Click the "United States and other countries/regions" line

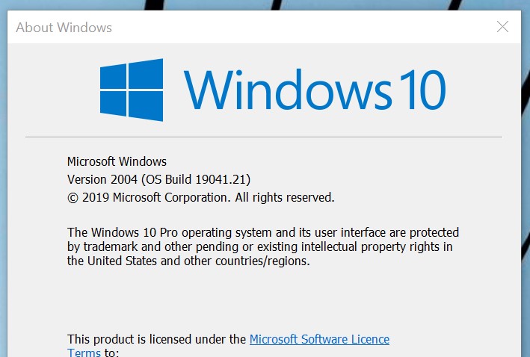coord(188,261)
